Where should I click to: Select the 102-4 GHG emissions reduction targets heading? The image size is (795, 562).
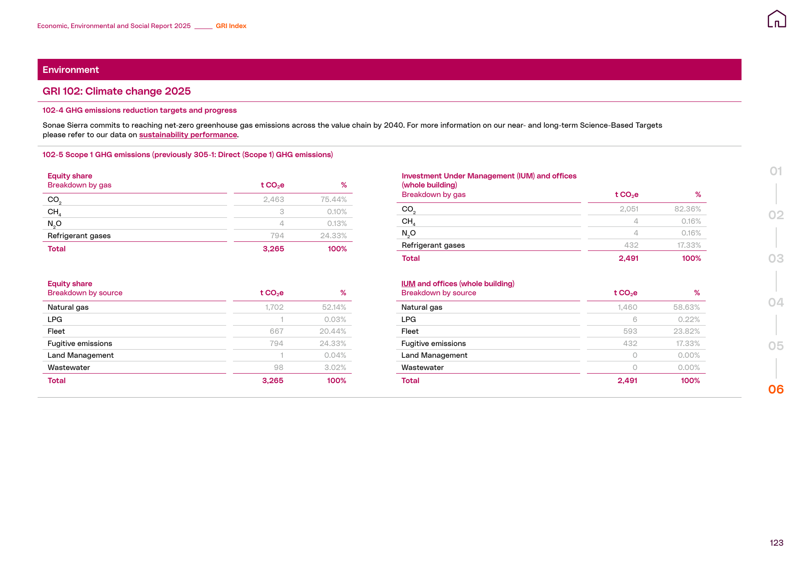[x=140, y=110]
